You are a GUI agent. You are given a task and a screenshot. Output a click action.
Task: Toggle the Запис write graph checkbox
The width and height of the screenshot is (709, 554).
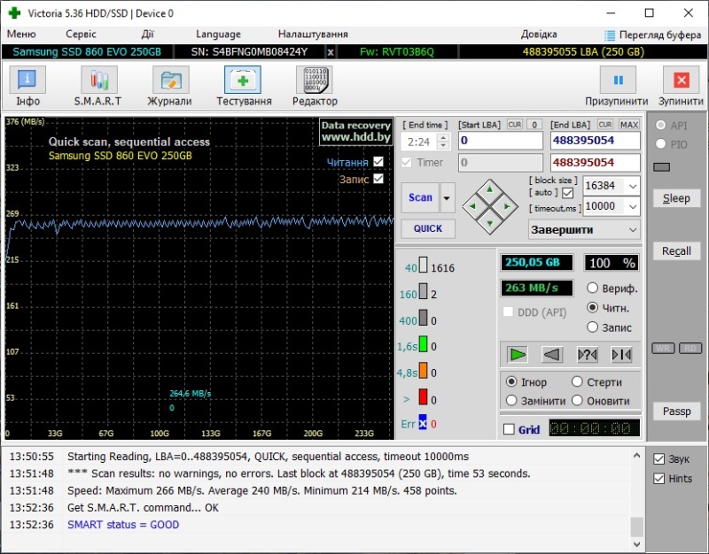click(378, 179)
